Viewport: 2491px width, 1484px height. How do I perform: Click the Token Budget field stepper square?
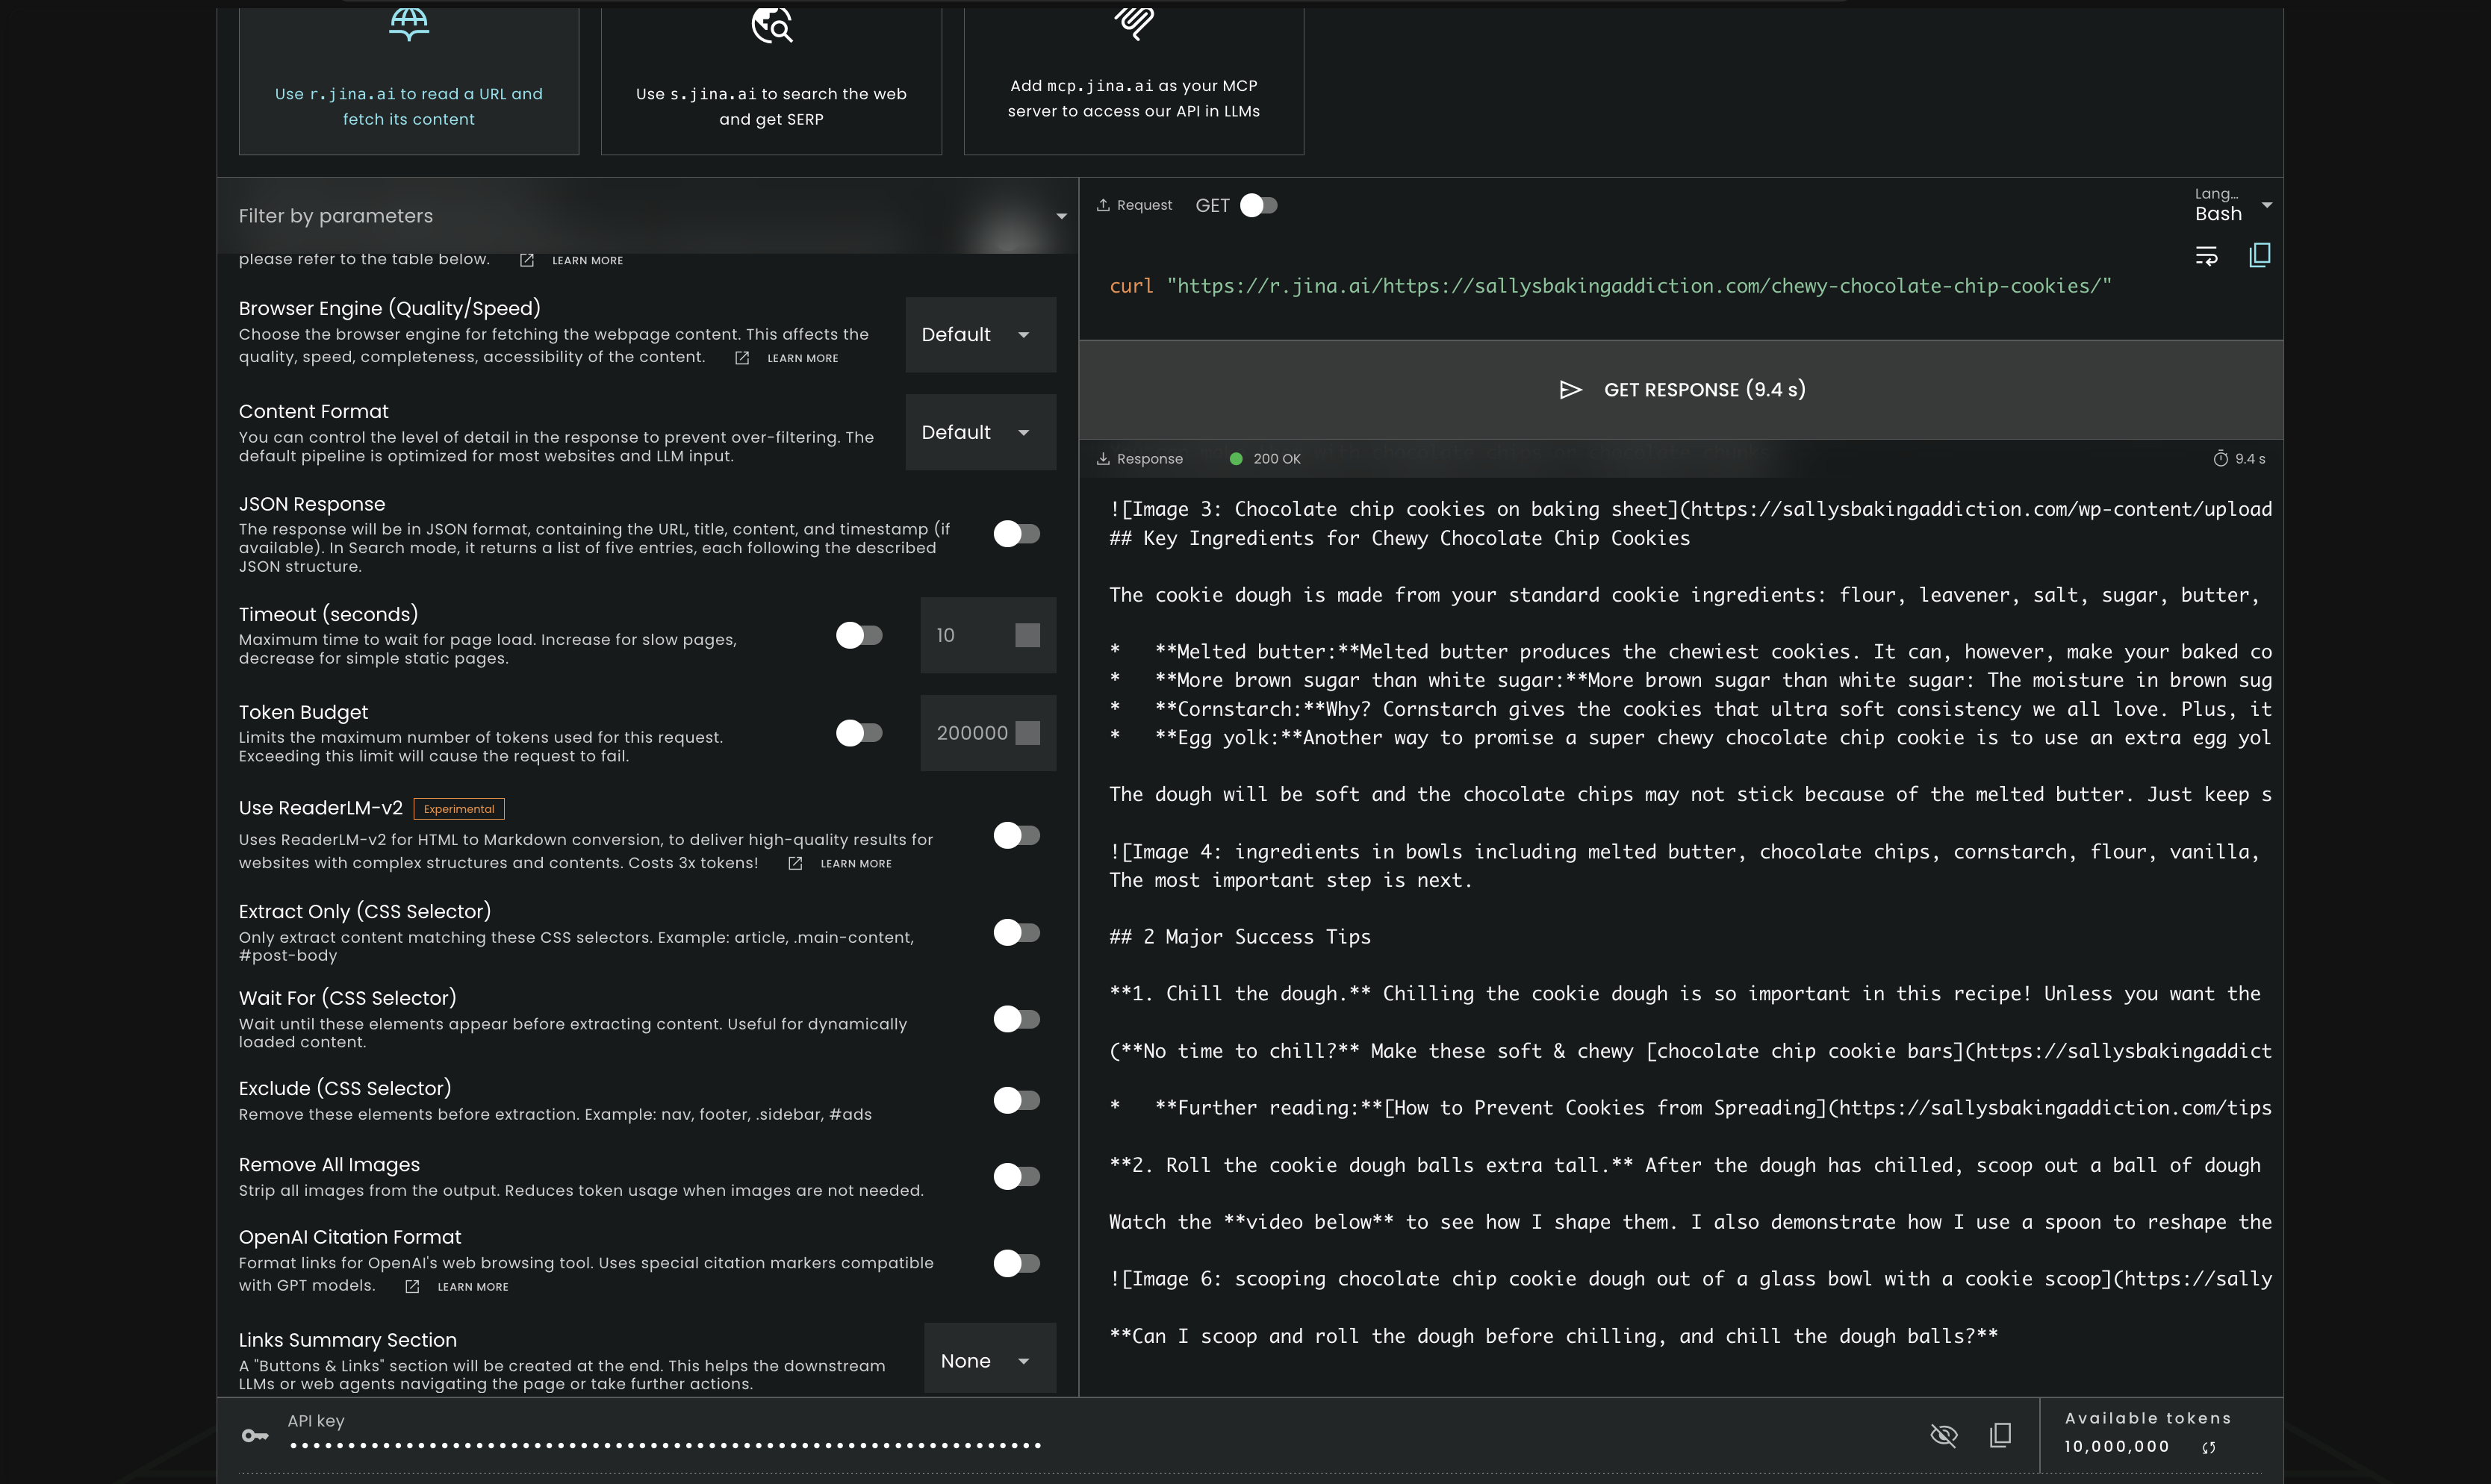(1027, 733)
